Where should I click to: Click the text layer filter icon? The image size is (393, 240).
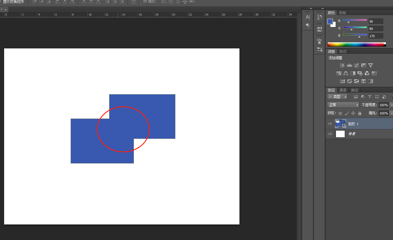pos(370,97)
